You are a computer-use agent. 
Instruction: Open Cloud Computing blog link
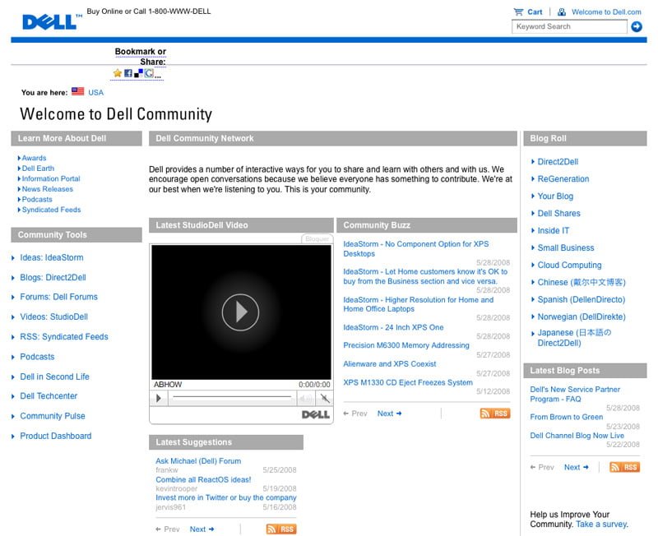pos(569,265)
